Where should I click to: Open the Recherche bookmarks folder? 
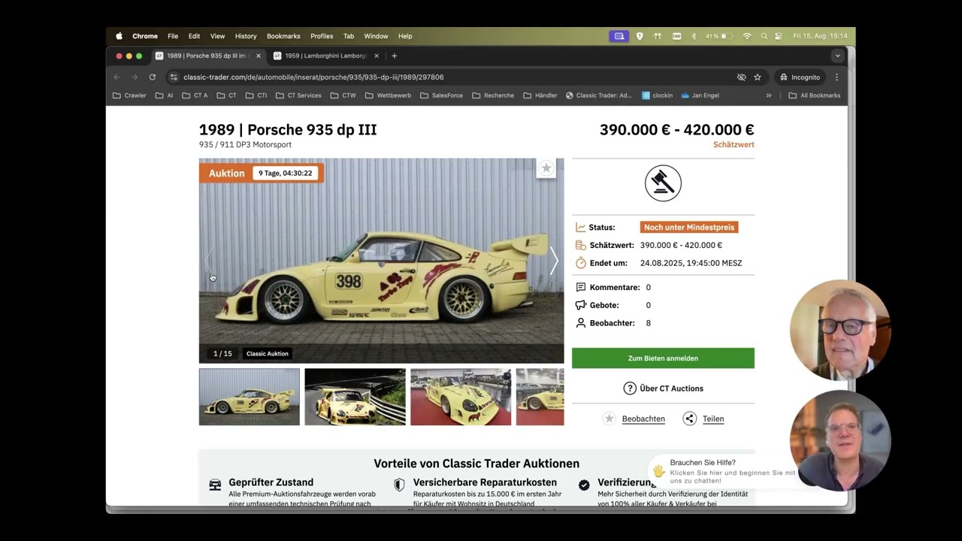click(x=493, y=95)
